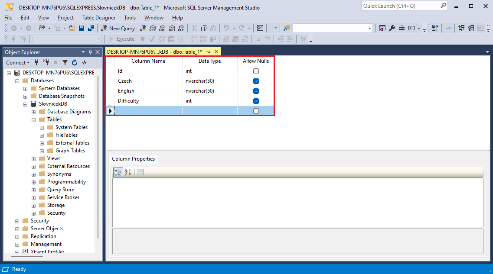
Task: Click the Open File folder icon
Action: click(72, 28)
